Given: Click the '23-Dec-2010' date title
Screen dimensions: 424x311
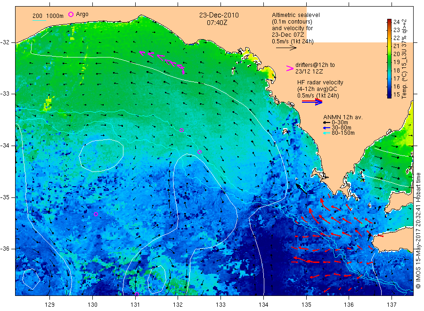Looking at the screenshot, I should click(x=219, y=15).
